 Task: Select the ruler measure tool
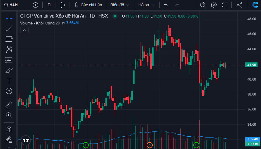(9, 105)
